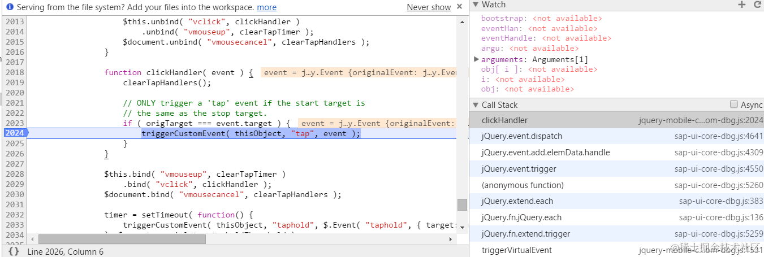Set a breakpoint on line number 2023
The image size is (764, 257).
point(15,123)
